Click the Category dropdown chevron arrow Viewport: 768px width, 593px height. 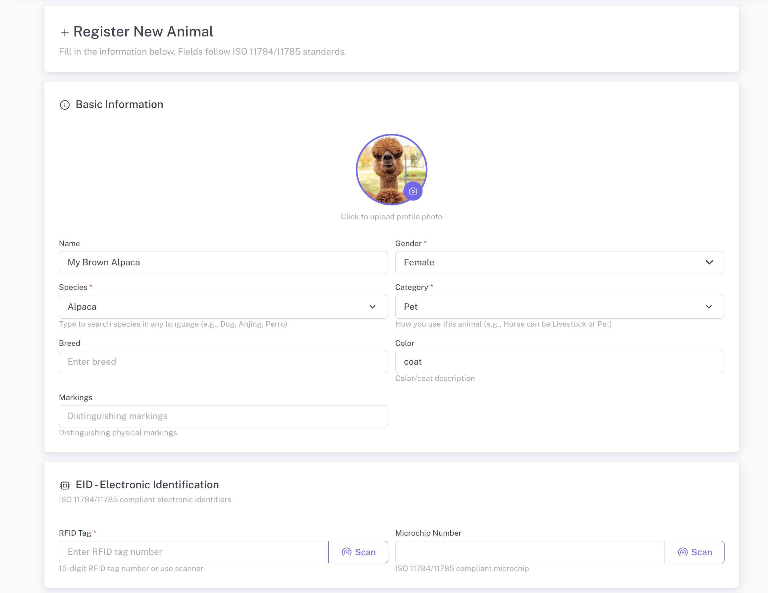709,306
